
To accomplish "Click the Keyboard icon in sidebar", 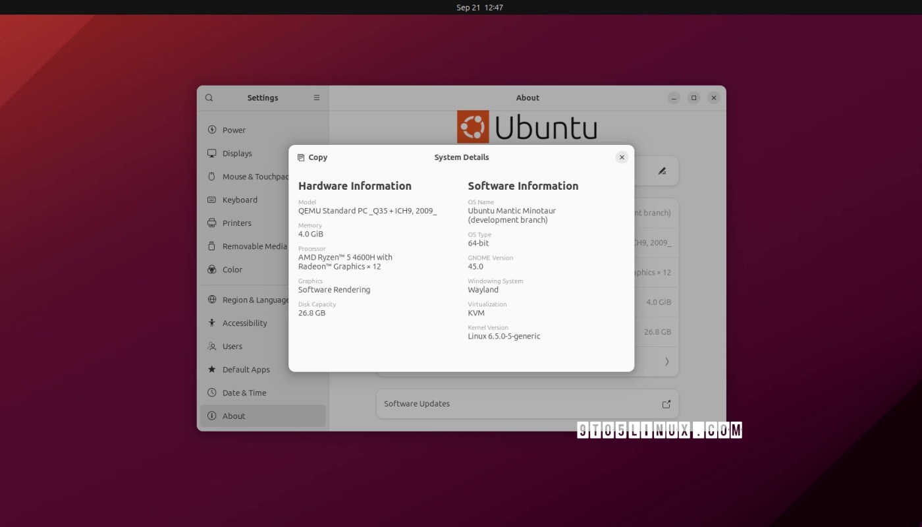I will [x=212, y=200].
